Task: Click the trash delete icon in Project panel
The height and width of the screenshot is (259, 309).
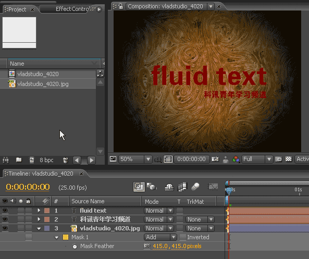Action: (x=66, y=160)
